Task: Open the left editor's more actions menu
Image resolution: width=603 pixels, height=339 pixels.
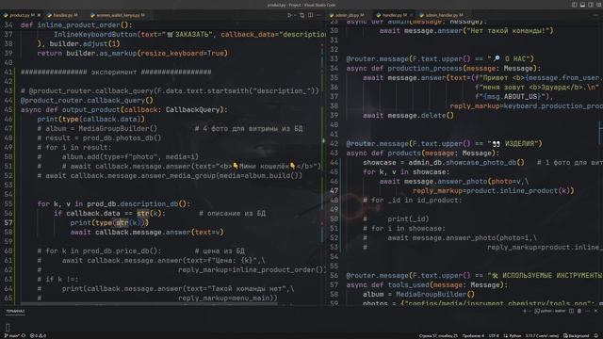Action: pos(318,15)
